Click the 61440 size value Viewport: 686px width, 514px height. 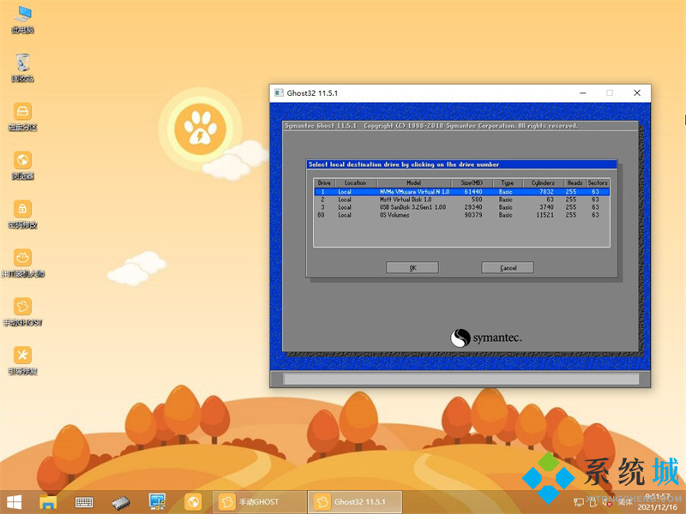473,191
